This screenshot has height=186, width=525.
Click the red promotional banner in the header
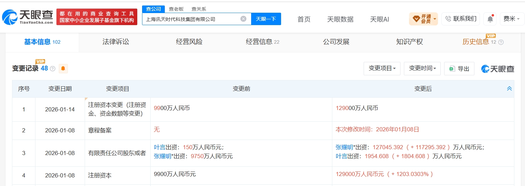[x=97, y=17]
